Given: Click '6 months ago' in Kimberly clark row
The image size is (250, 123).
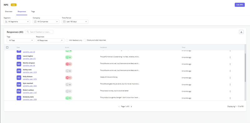Looking at the screenshot, I should 187,98.
